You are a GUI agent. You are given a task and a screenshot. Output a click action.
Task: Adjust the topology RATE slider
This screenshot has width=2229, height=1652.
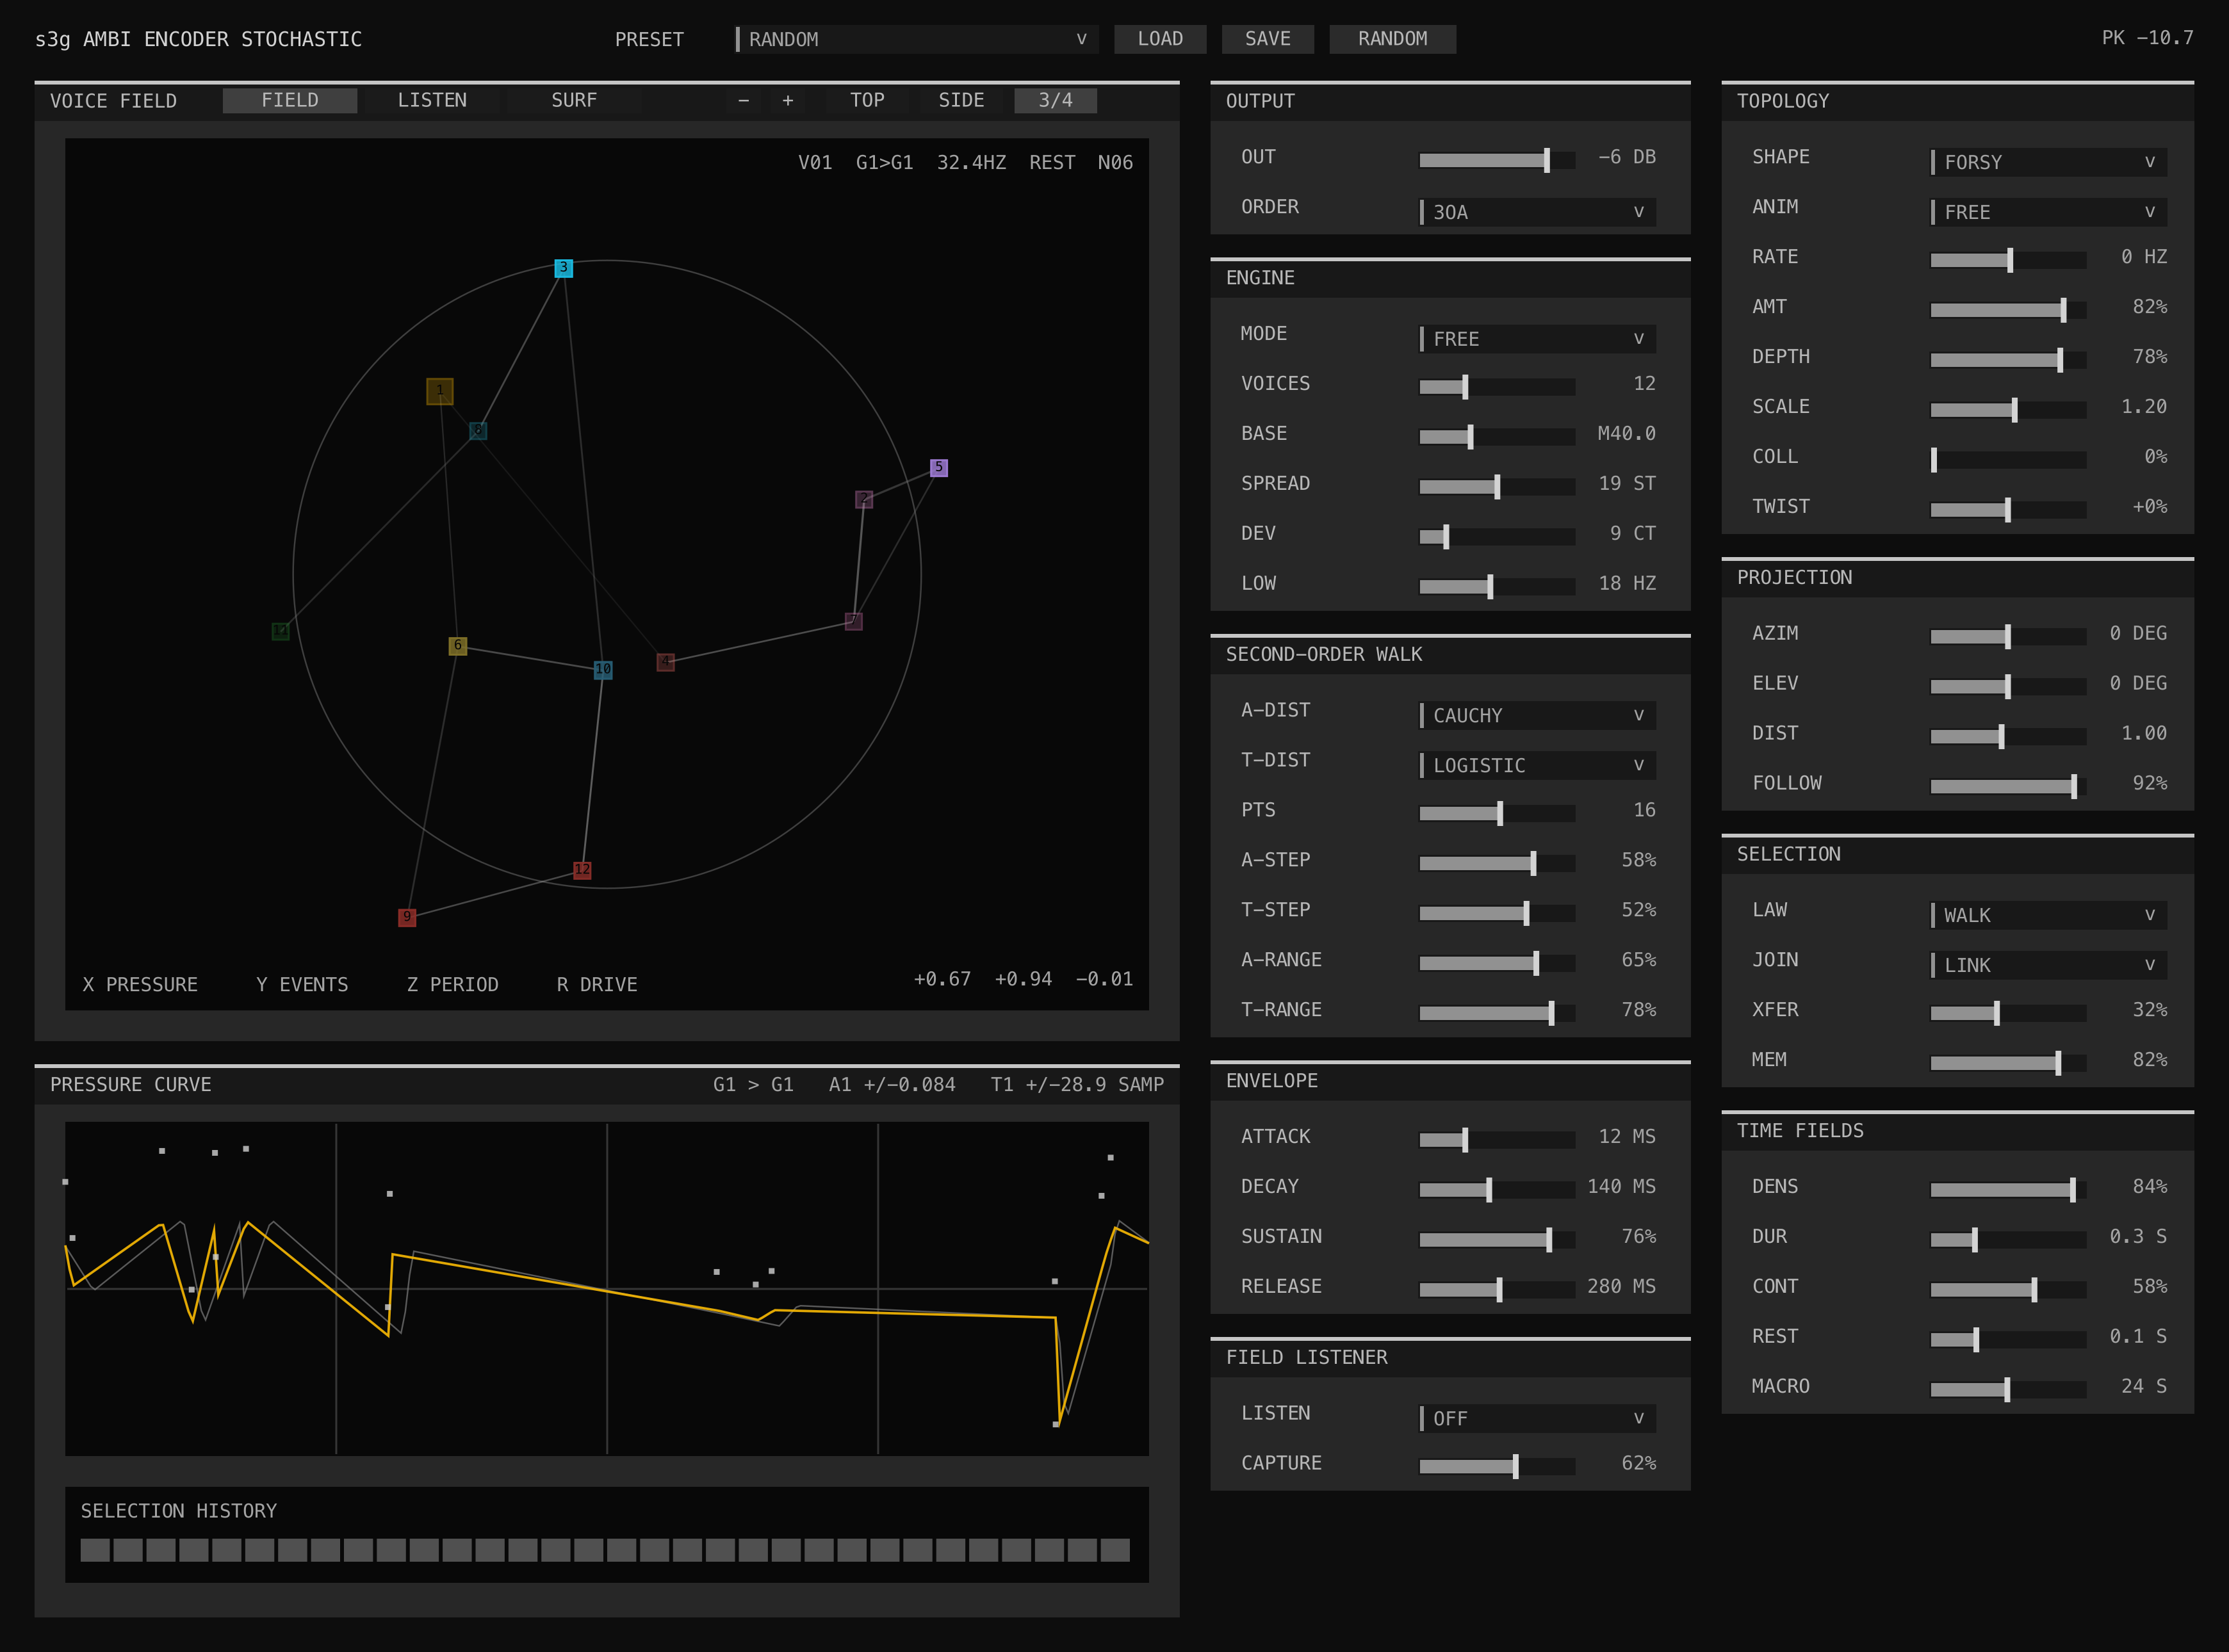2009,260
